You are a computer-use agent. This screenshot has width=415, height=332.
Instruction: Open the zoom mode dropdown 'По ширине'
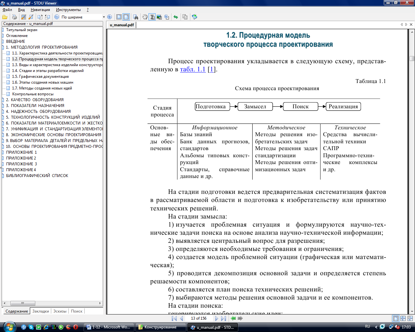point(104,17)
